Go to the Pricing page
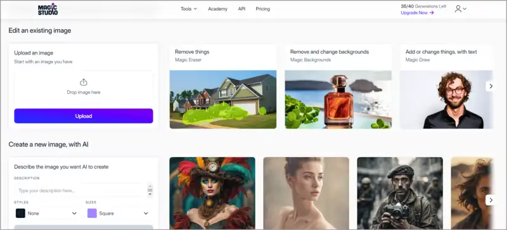Viewport: 507px width, 230px height. click(x=263, y=9)
